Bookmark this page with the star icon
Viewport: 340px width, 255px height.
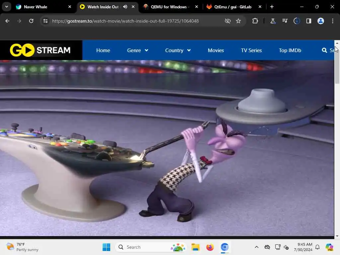pos(238,21)
